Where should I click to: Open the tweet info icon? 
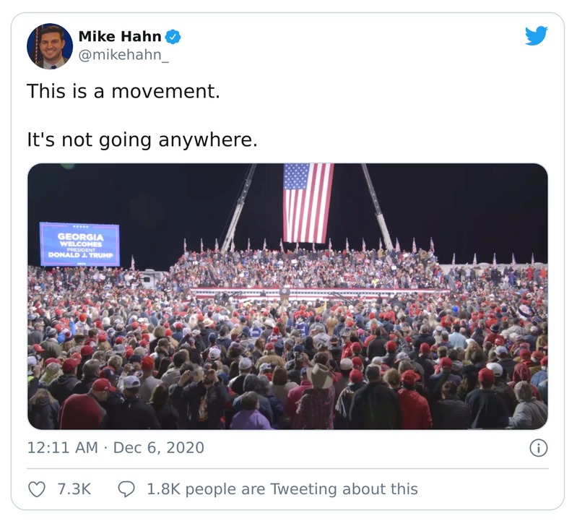point(538,448)
